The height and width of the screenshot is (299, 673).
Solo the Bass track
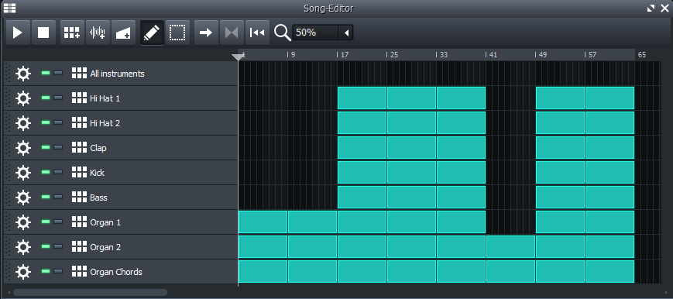pyautogui.click(x=58, y=198)
